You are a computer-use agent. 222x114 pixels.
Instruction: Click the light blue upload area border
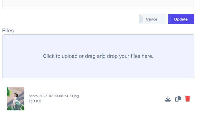(x=98, y=35)
